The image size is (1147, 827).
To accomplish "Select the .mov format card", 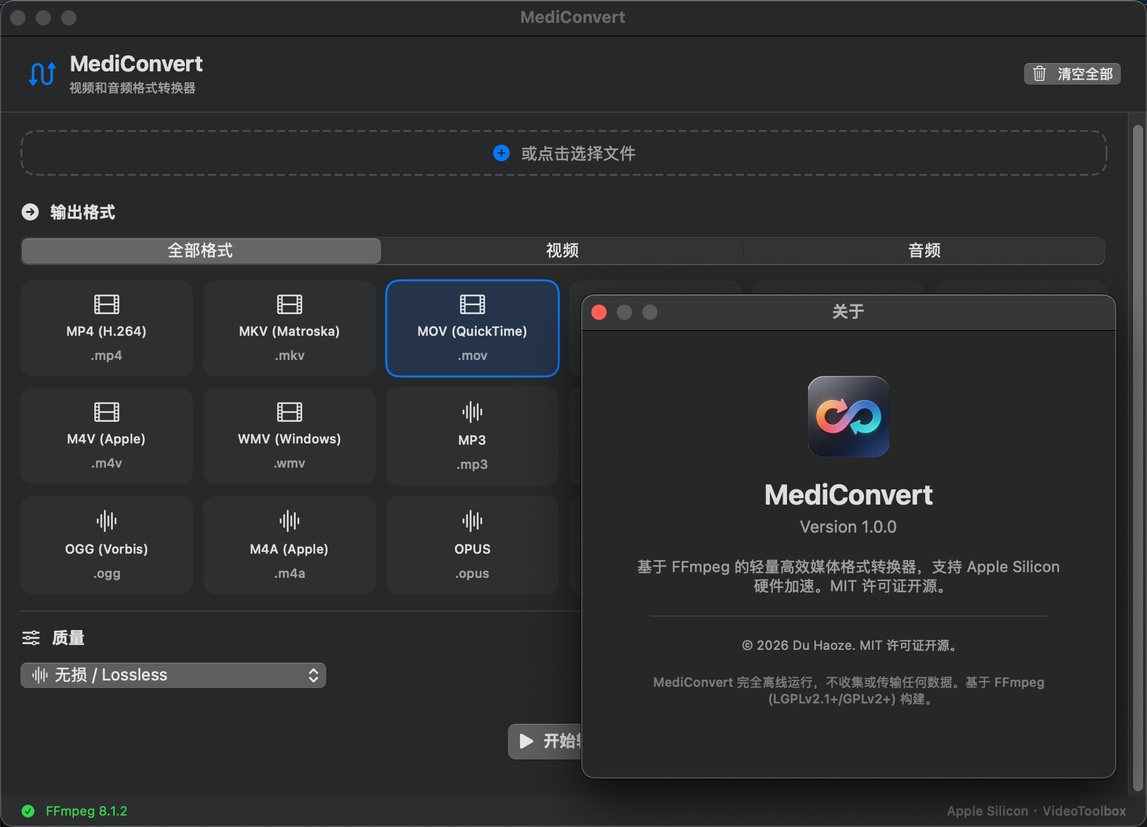I will [x=472, y=328].
